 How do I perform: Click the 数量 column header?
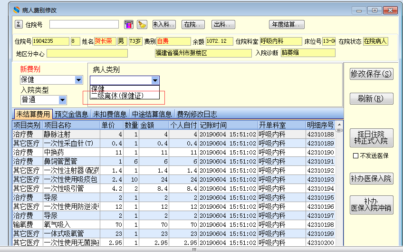131,125
